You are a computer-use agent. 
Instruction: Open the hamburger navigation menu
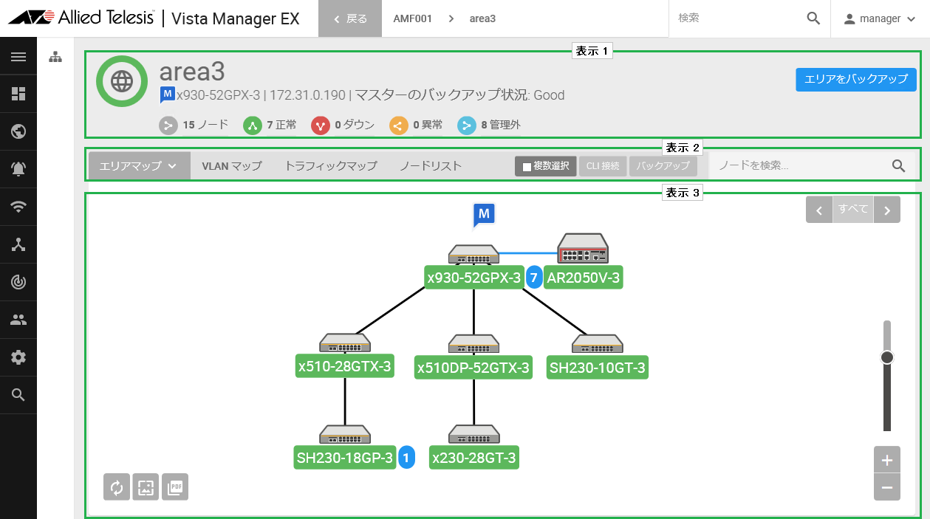(18, 57)
